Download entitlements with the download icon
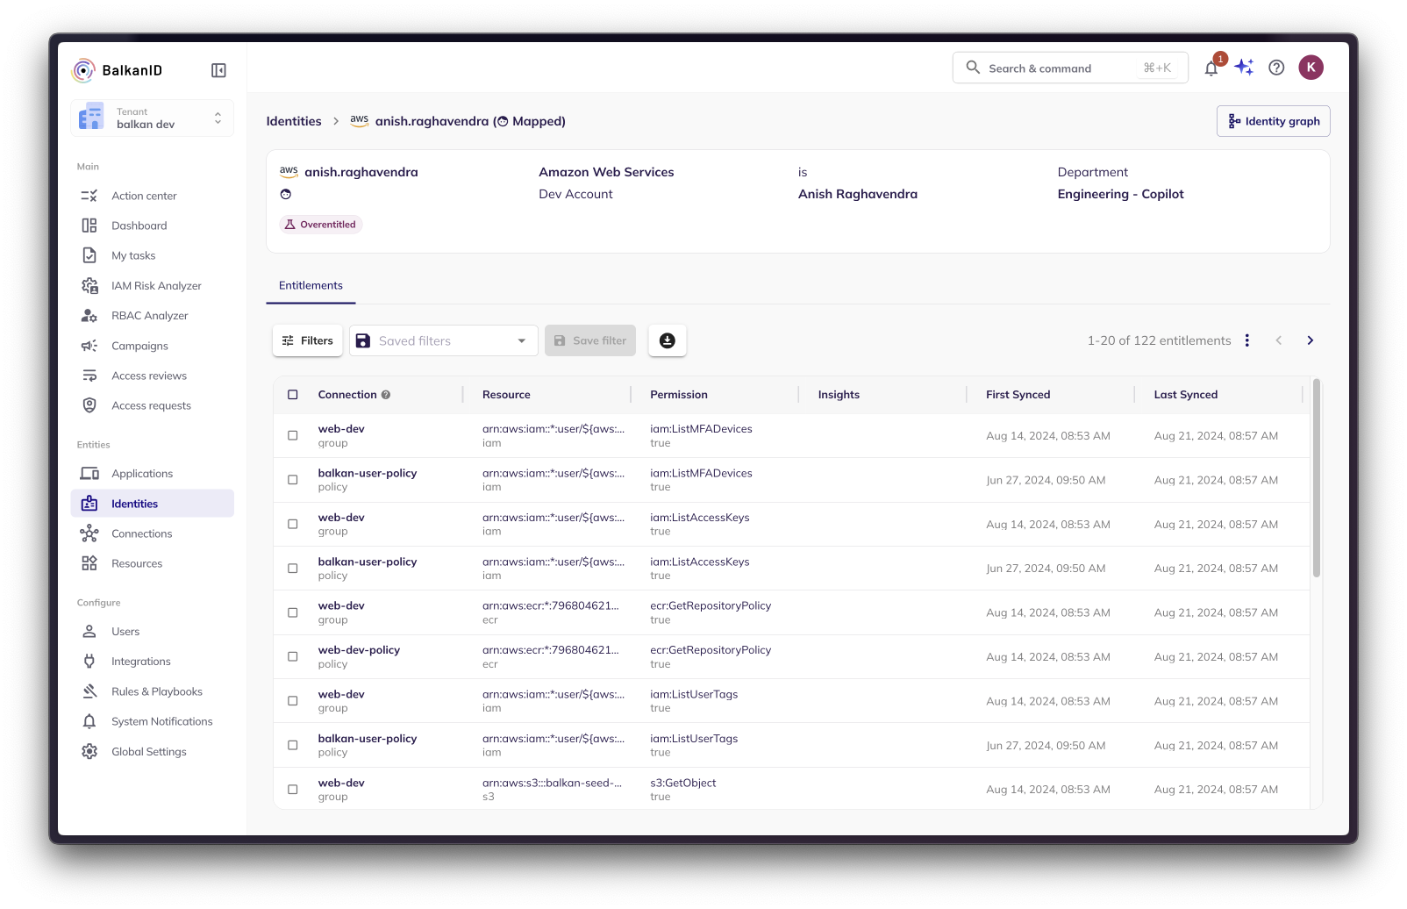 [x=668, y=340]
